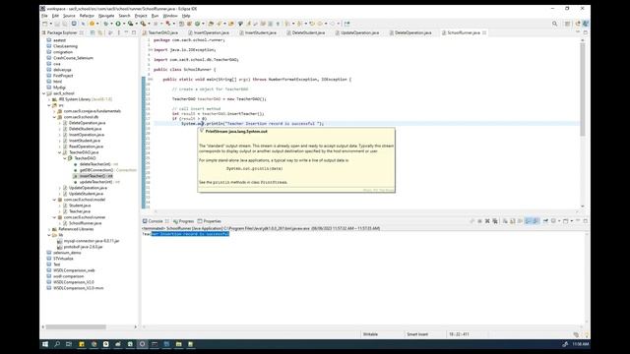Toggle Pin Console button
Viewport: 630px width, 354px height.
[x=545, y=220]
